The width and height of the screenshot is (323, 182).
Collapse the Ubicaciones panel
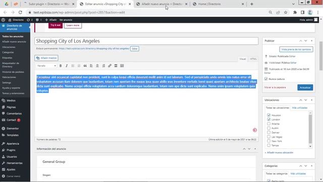point(311,100)
